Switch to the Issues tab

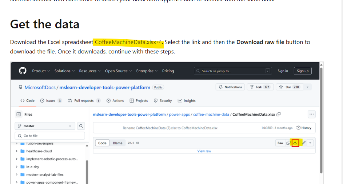(51, 101)
